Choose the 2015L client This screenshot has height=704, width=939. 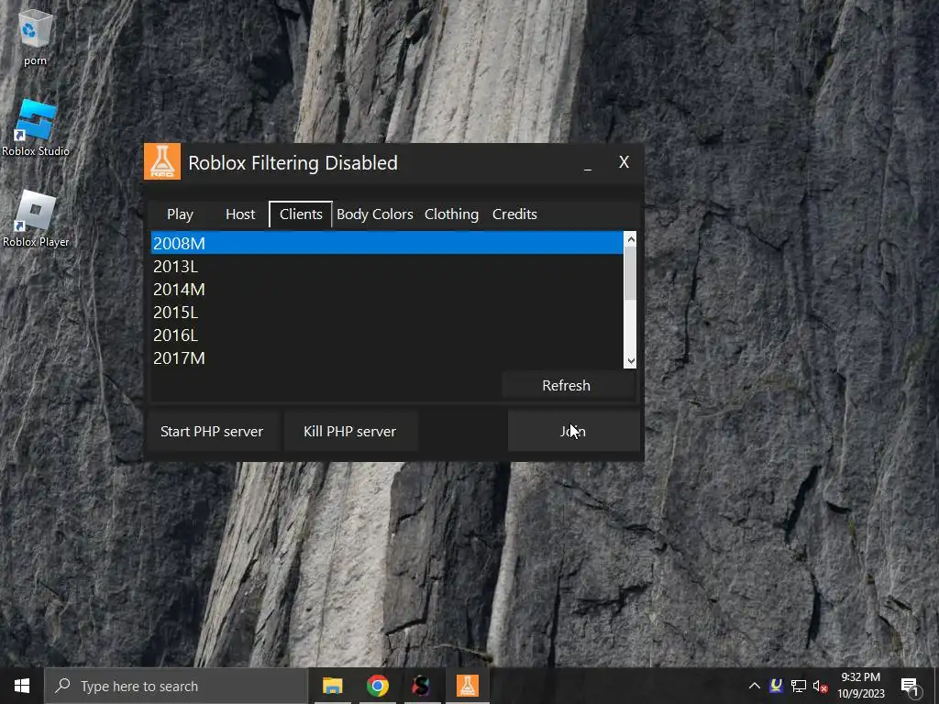click(x=387, y=312)
